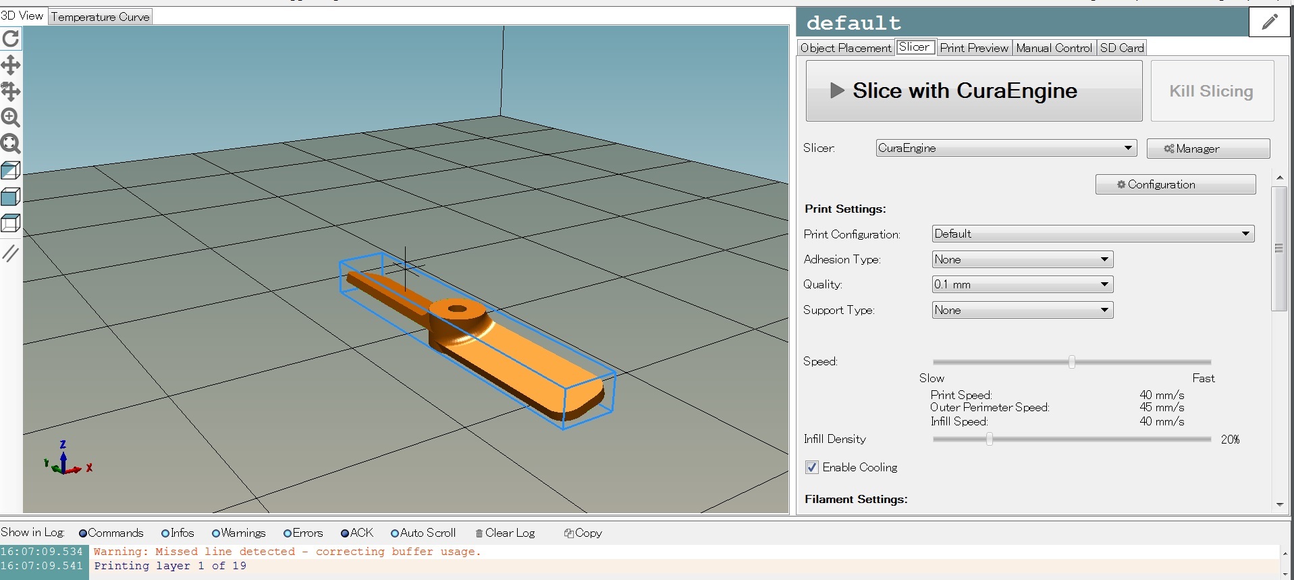Click the 'Printing layer 1 of 19' log line
Screen dimensions: 1294x580
click(x=170, y=566)
